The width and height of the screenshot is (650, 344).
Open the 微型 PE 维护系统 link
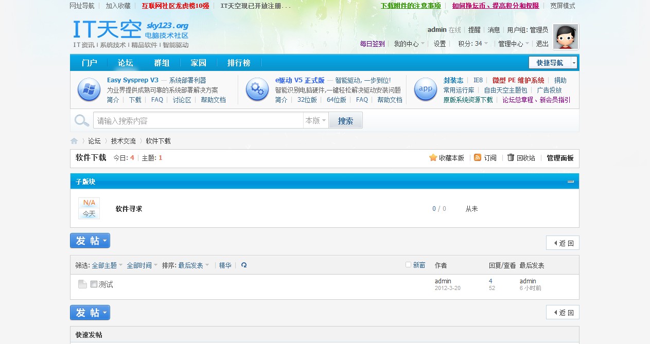pyautogui.click(x=518, y=80)
